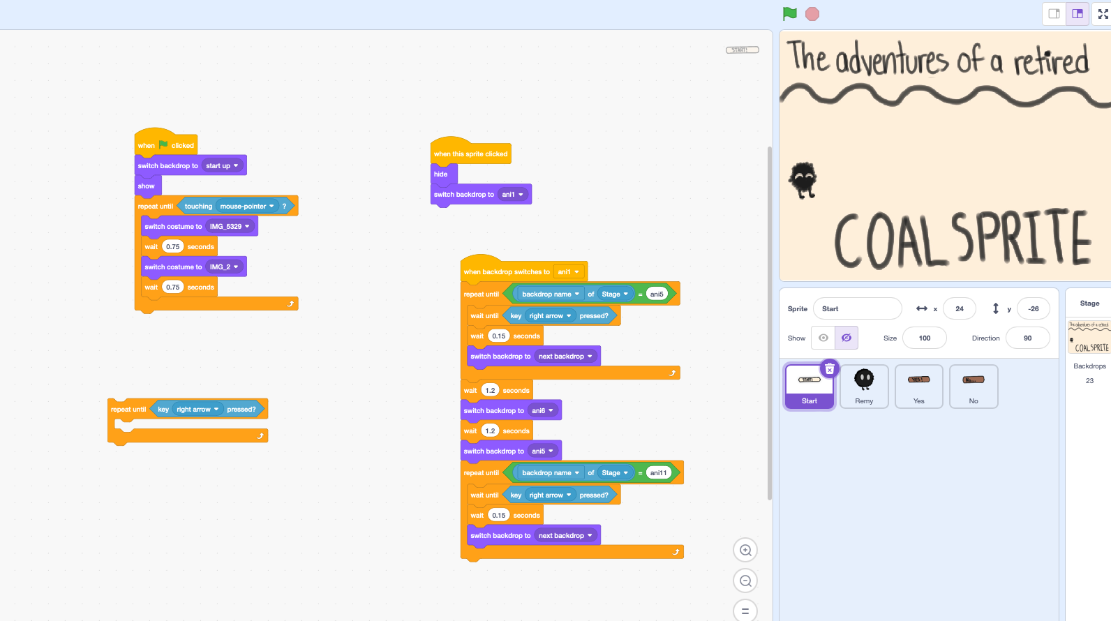
Task: Select the Yes sprite thumbnail
Action: 919,387
